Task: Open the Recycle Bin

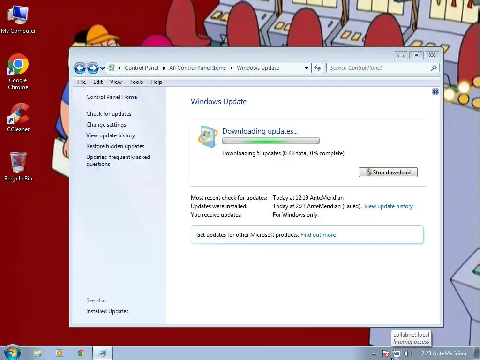Action: [x=18, y=166]
